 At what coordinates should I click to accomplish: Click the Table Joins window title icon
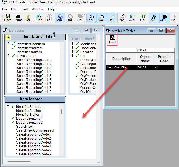coord(5,30)
